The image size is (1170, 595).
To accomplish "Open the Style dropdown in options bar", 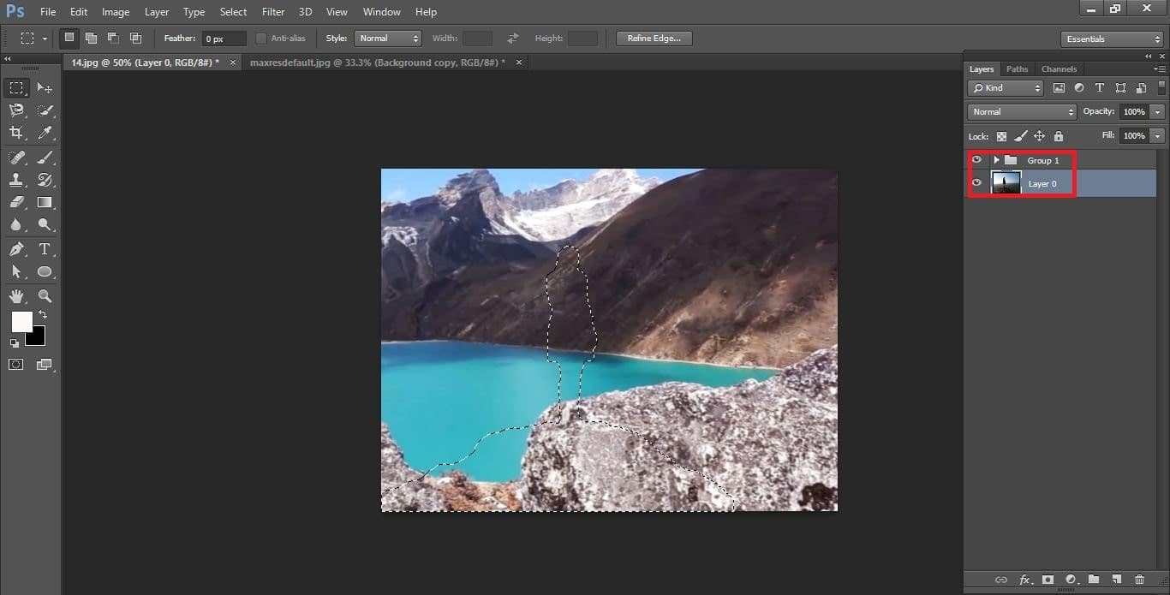I will tap(388, 38).
